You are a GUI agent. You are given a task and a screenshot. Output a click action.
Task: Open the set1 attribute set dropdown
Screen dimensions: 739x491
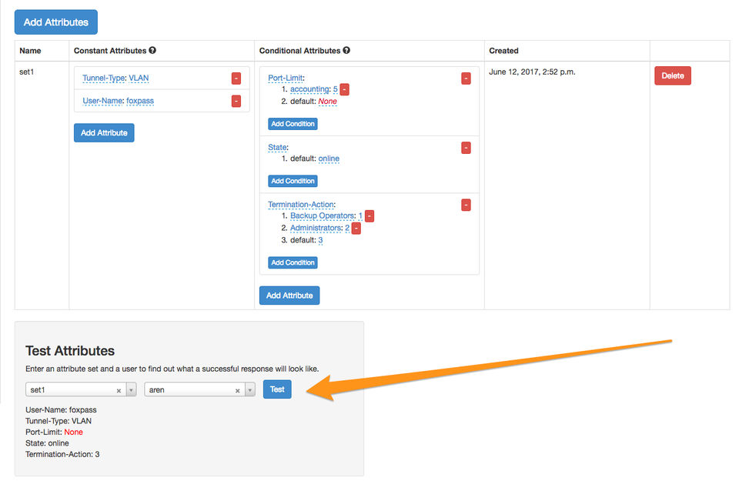pyautogui.click(x=131, y=390)
